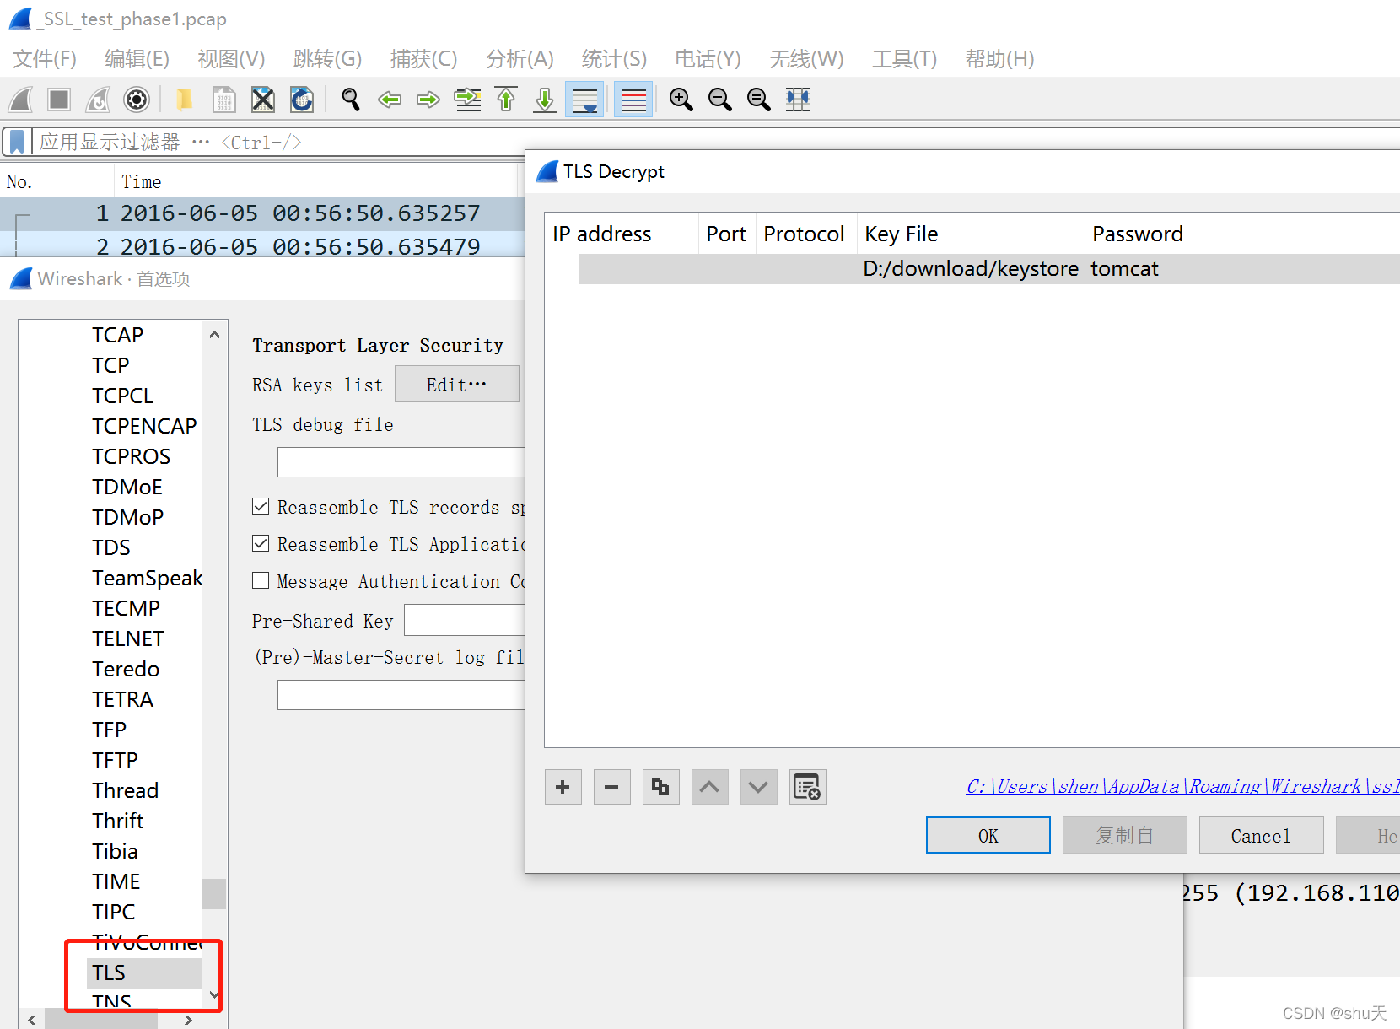
Task: Click the Password column header
Action: pos(1242,234)
